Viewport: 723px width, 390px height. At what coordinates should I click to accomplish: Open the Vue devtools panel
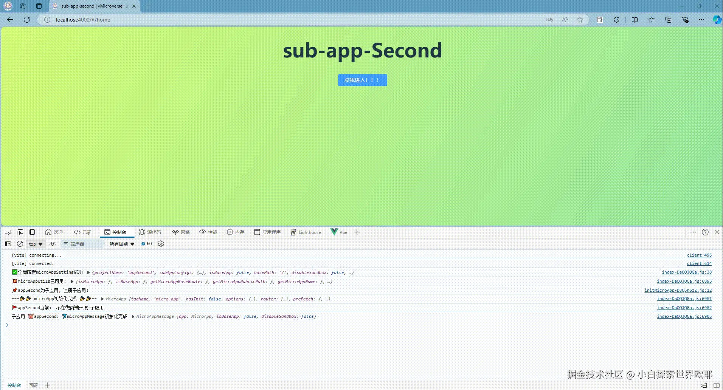click(x=338, y=232)
